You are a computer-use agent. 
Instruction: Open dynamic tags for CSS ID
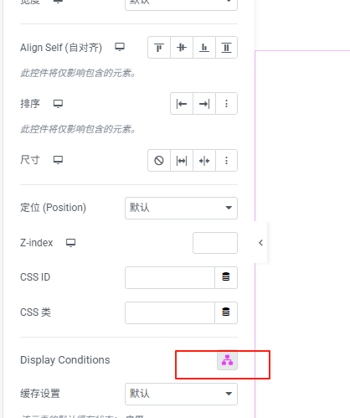[226, 277]
